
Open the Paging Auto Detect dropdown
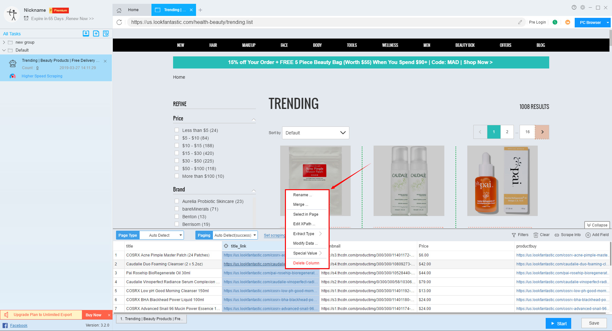click(235, 235)
